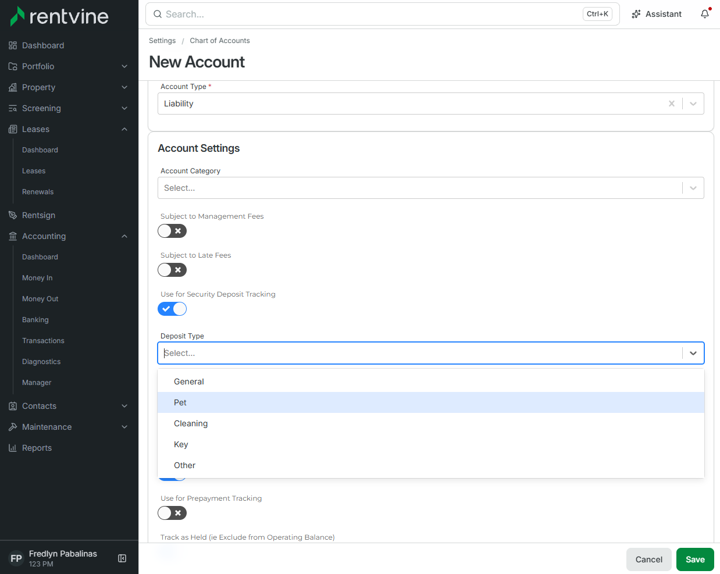Disable Use for Security Deposit Tracking
Image resolution: width=720 pixels, height=574 pixels.
coord(172,309)
